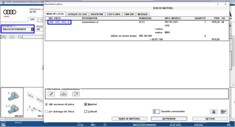Click the RETOUR button

tap(210, 119)
